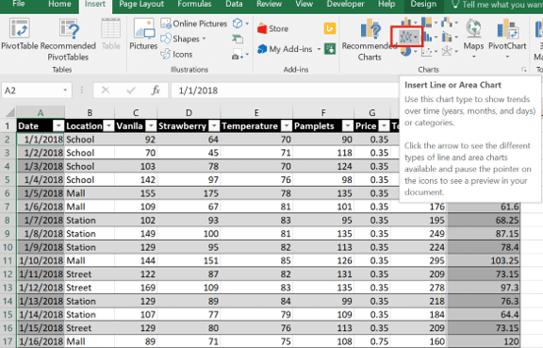Switch to the File tab

tap(18, 4)
